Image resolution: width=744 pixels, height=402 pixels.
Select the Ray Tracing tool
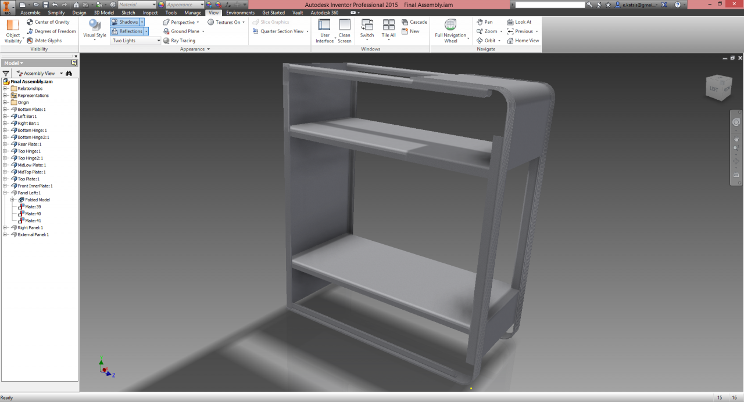[166, 41]
